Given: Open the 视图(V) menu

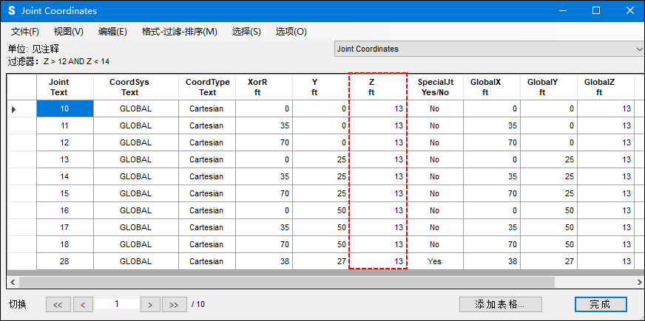Looking at the screenshot, I should point(68,32).
